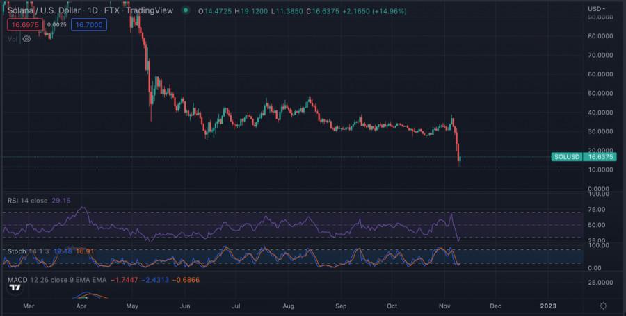Click the Solana / U.S. Dollar symbol title
The image size is (626, 316).
pyautogui.click(x=44, y=10)
